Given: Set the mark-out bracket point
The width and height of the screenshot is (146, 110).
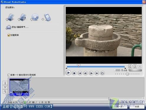Looking at the screenshot, I should click(135, 66).
